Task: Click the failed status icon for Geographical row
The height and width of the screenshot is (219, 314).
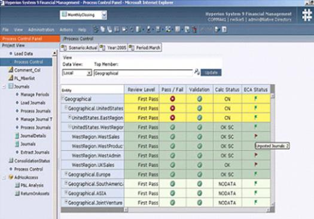Action: point(172,98)
